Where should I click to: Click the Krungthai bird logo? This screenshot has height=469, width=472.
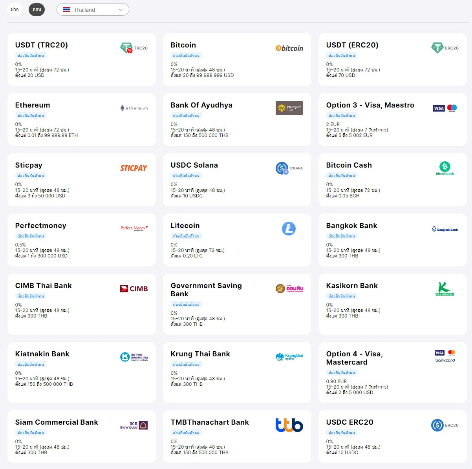(x=289, y=357)
